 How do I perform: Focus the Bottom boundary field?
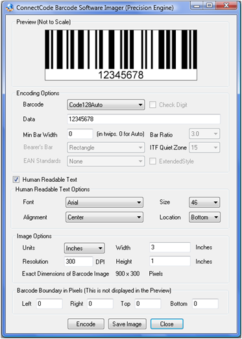click(206, 304)
